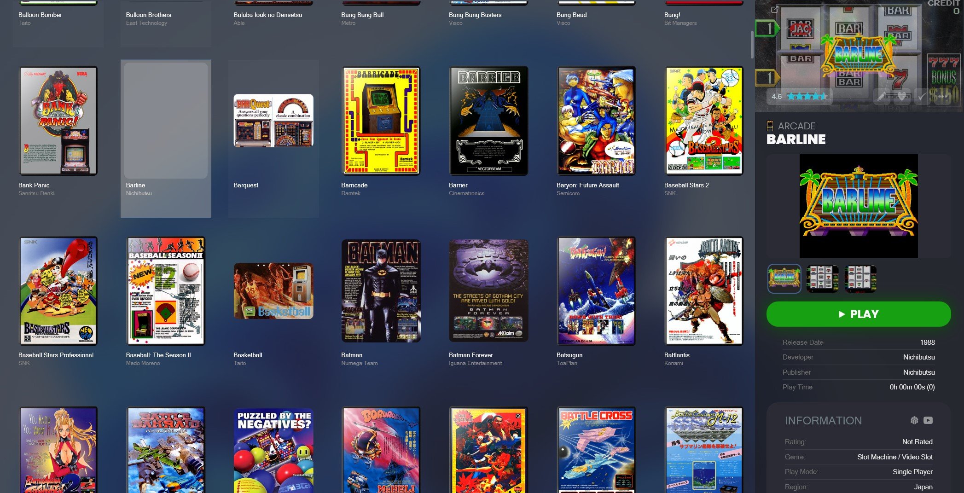Image resolution: width=964 pixels, height=493 pixels.
Task: Click the Balloon Bomber title
Action: (x=40, y=15)
